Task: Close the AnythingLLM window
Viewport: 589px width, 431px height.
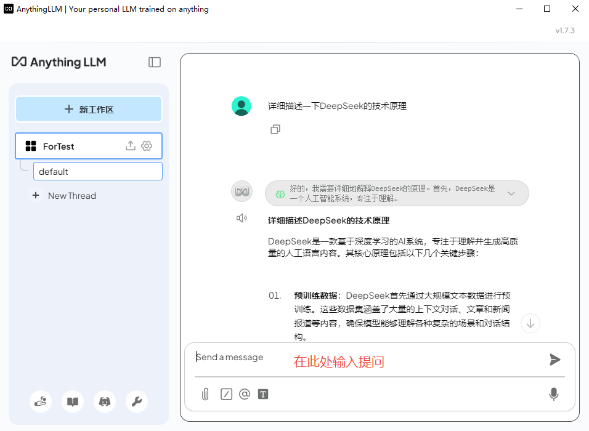Action: [x=575, y=9]
